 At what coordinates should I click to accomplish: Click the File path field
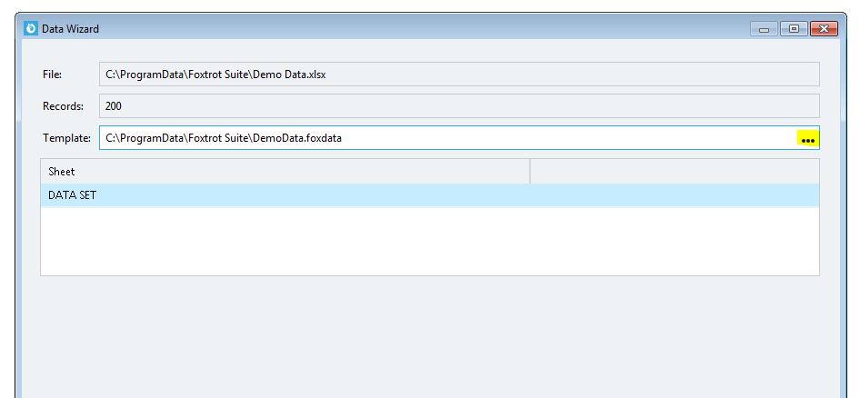tap(459, 74)
